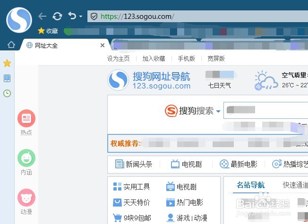This screenshot has height=224, width=308.
Task: Click the security shield icon in address bar
Action: click(94, 17)
